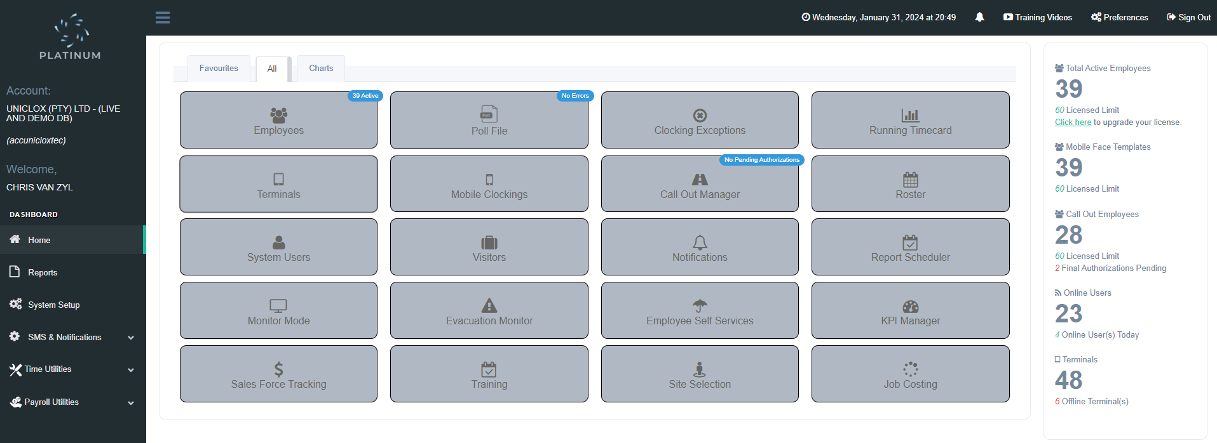The image size is (1217, 443).
Task: Open the Visitors briefcase tile
Action: pos(489,248)
